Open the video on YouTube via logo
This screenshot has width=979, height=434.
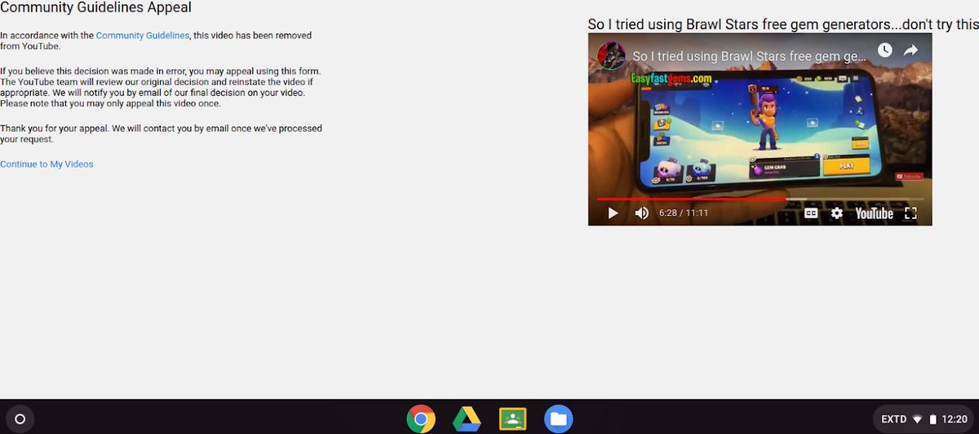click(874, 213)
